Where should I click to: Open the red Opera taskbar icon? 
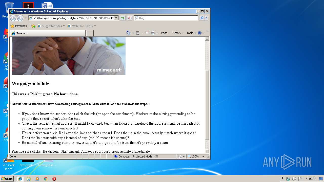(54, 179)
